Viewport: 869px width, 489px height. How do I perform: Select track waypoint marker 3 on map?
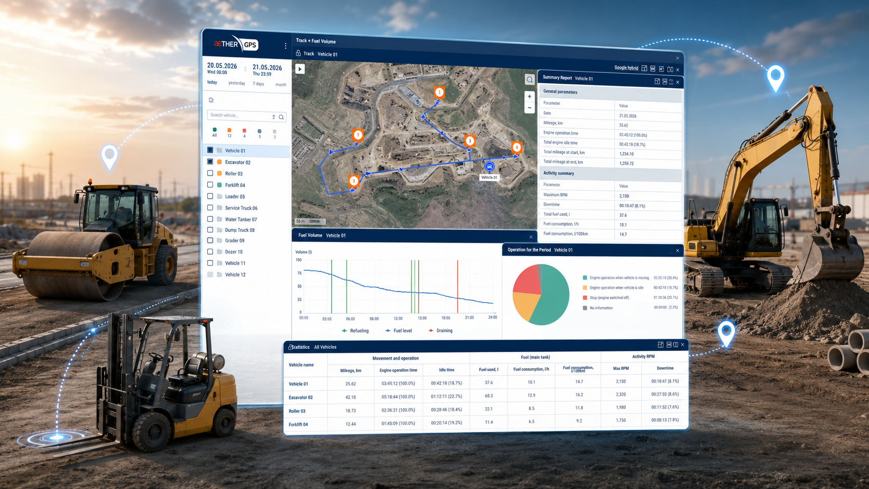pyautogui.click(x=353, y=181)
